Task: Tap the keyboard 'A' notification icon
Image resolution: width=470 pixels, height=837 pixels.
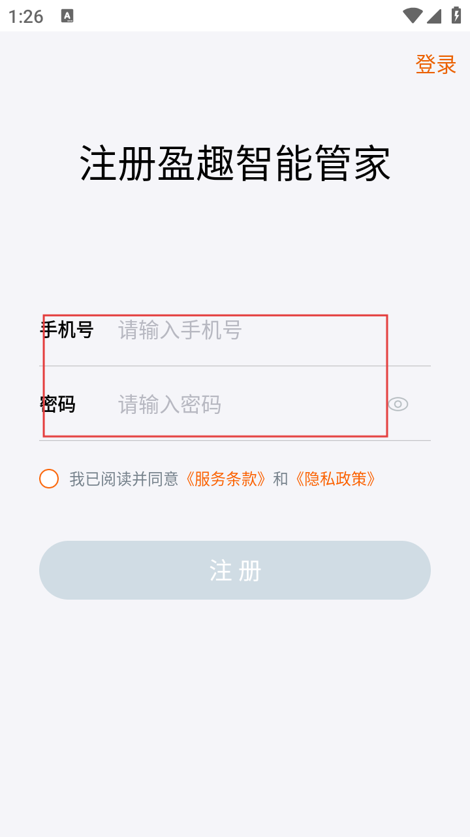Action: [x=67, y=16]
